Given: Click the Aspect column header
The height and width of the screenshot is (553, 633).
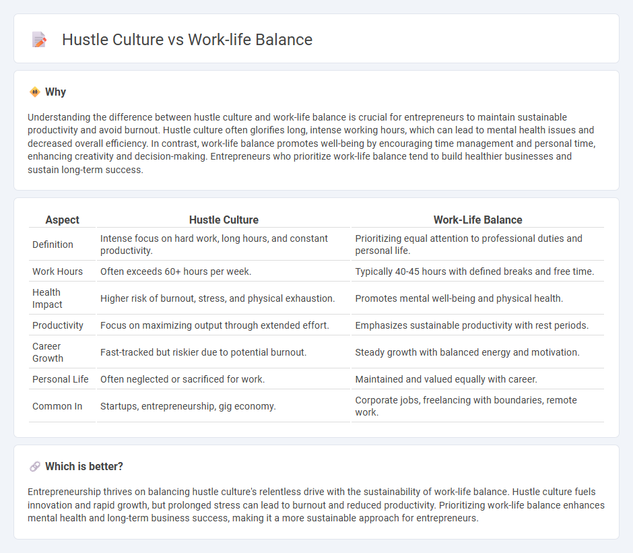Looking at the screenshot, I should tap(62, 220).
